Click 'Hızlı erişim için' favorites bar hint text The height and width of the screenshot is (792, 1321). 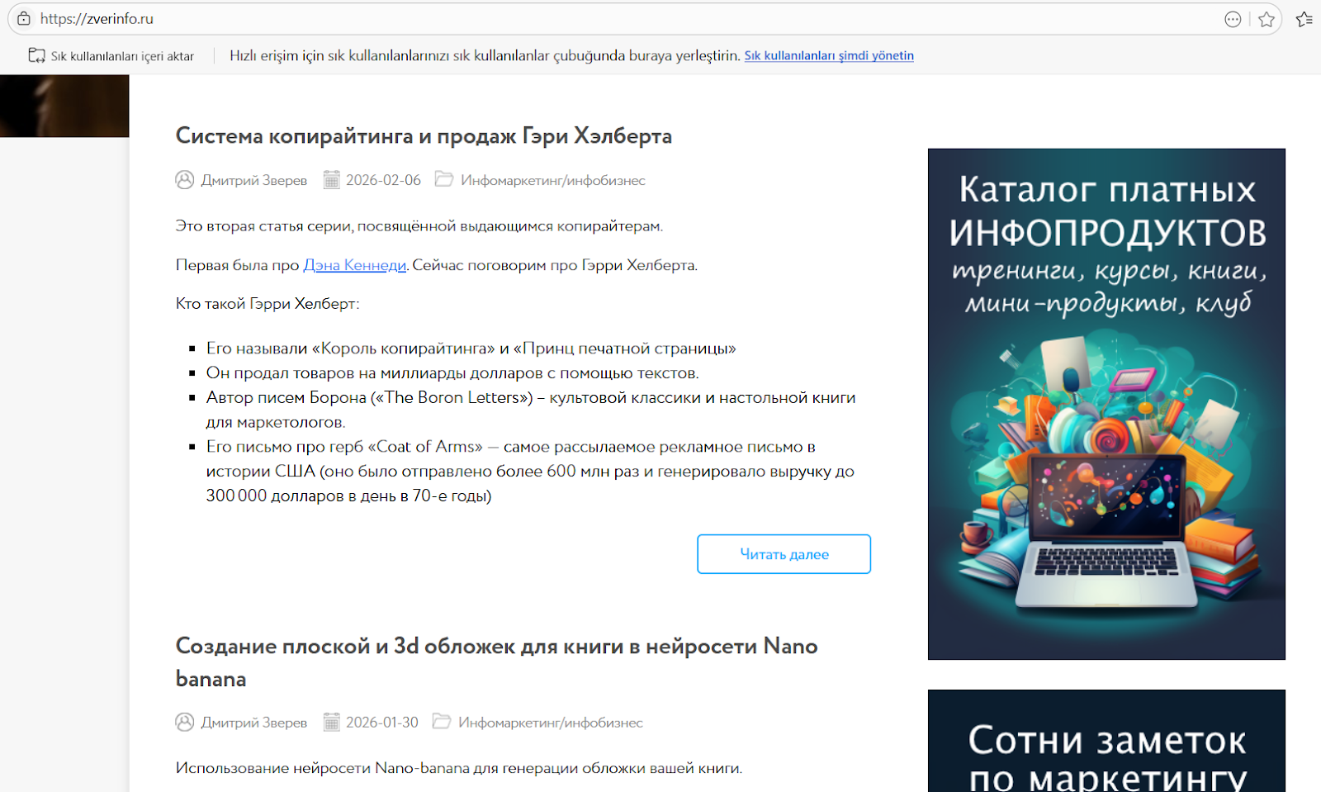(x=485, y=55)
